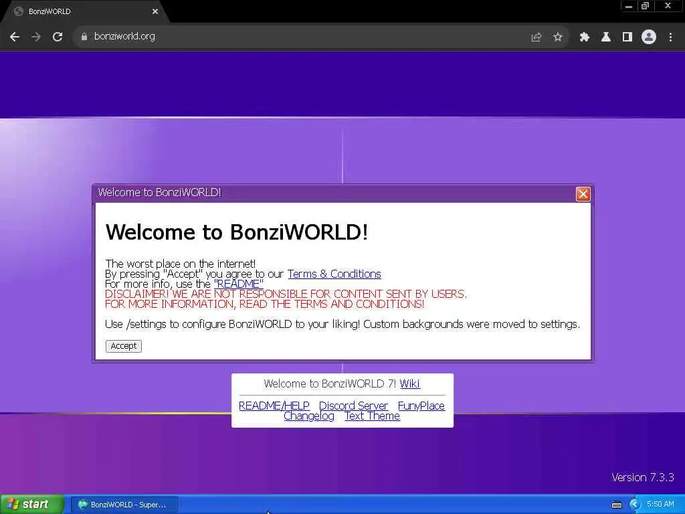
Task: Open the Chrome profile avatar
Action: [649, 37]
